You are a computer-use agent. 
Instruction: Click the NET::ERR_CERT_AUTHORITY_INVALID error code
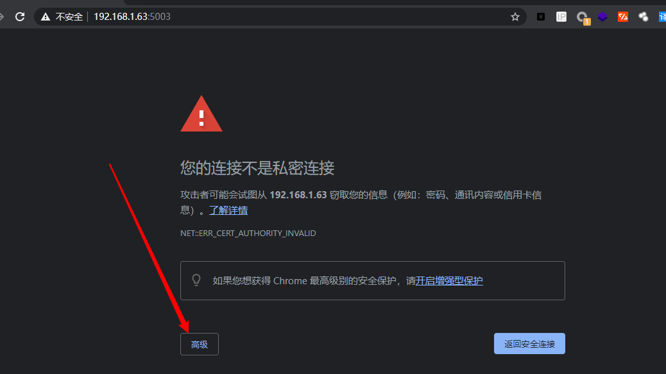pyautogui.click(x=248, y=233)
